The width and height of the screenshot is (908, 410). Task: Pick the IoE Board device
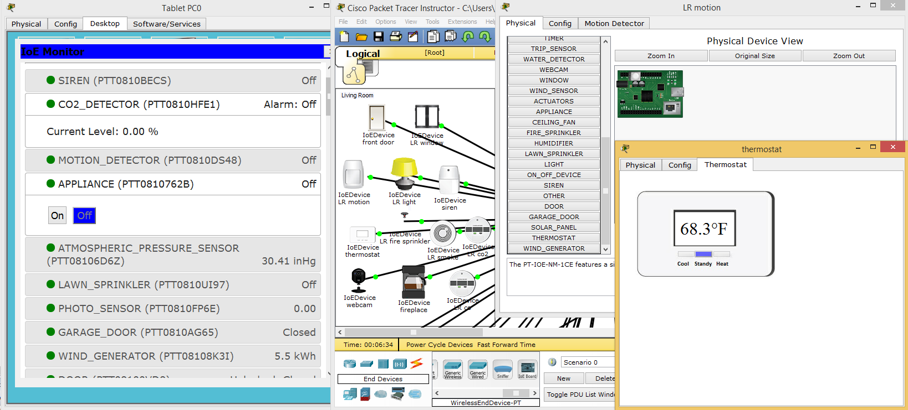[x=527, y=370]
